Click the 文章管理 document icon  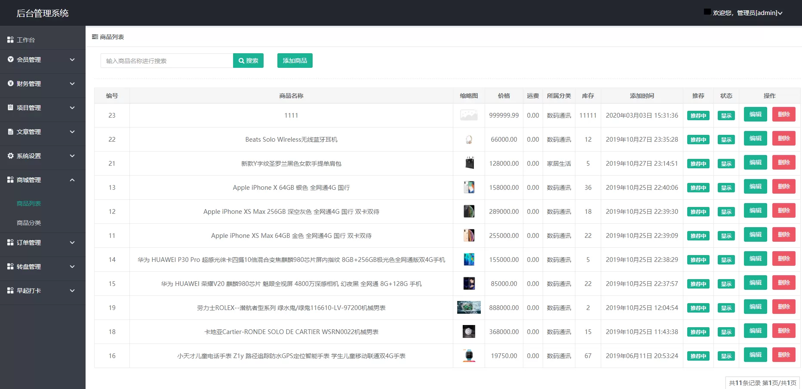[x=10, y=132]
